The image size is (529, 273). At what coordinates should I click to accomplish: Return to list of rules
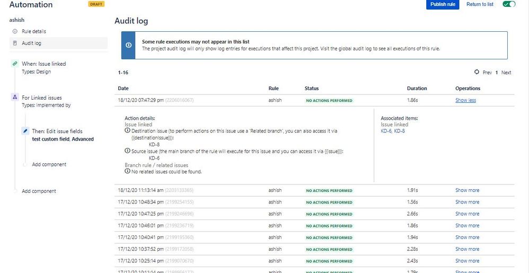pyautogui.click(x=480, y=4)
